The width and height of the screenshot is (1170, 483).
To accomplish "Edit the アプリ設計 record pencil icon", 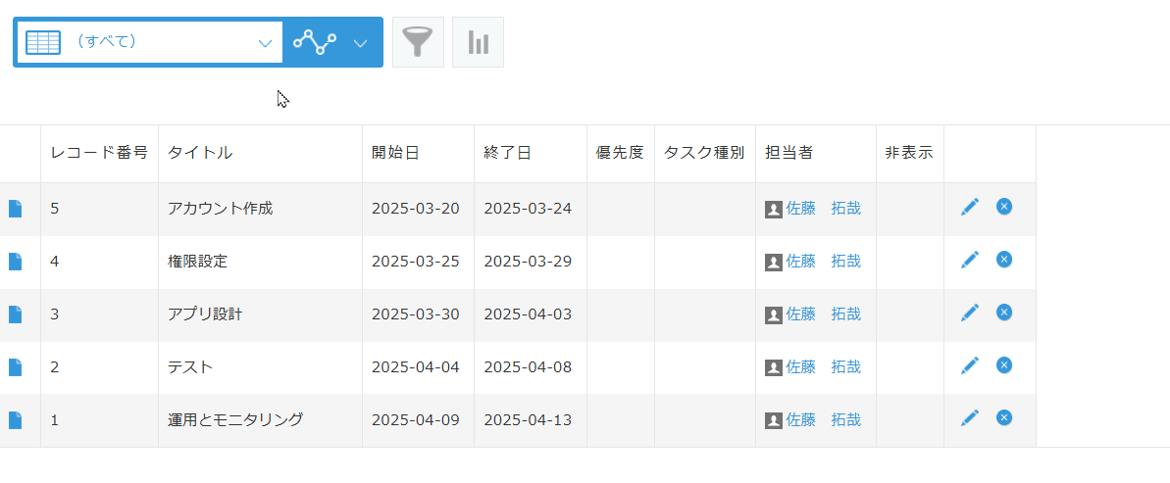I will 969,313.
